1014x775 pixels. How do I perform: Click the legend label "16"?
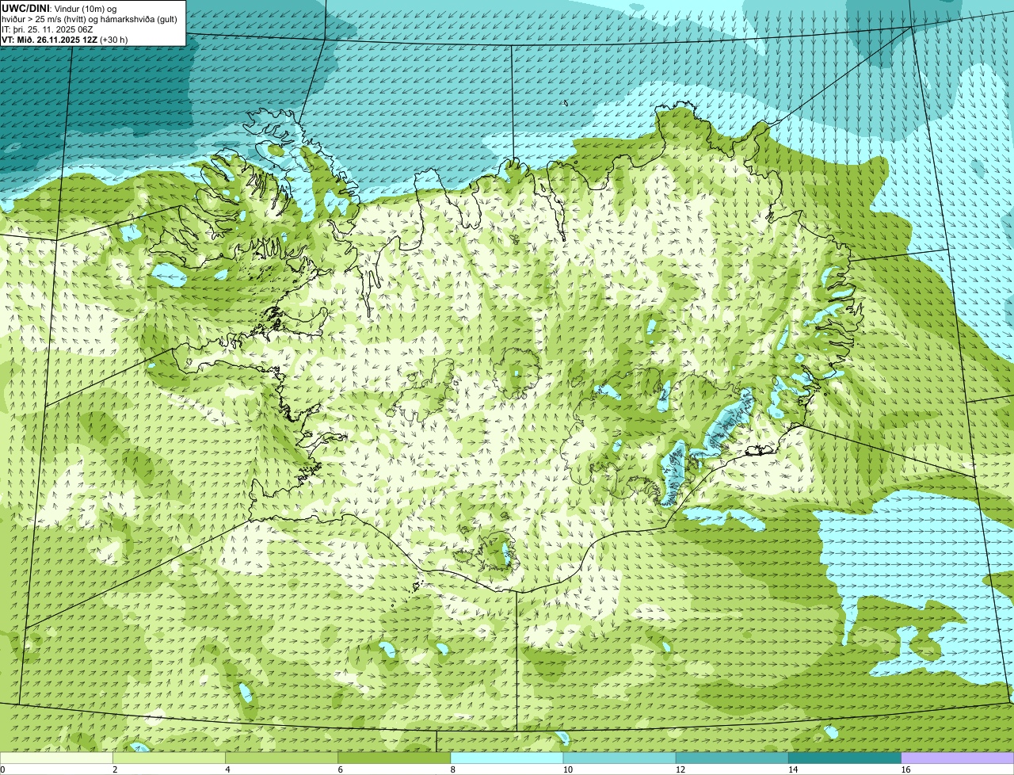point(905,769)
